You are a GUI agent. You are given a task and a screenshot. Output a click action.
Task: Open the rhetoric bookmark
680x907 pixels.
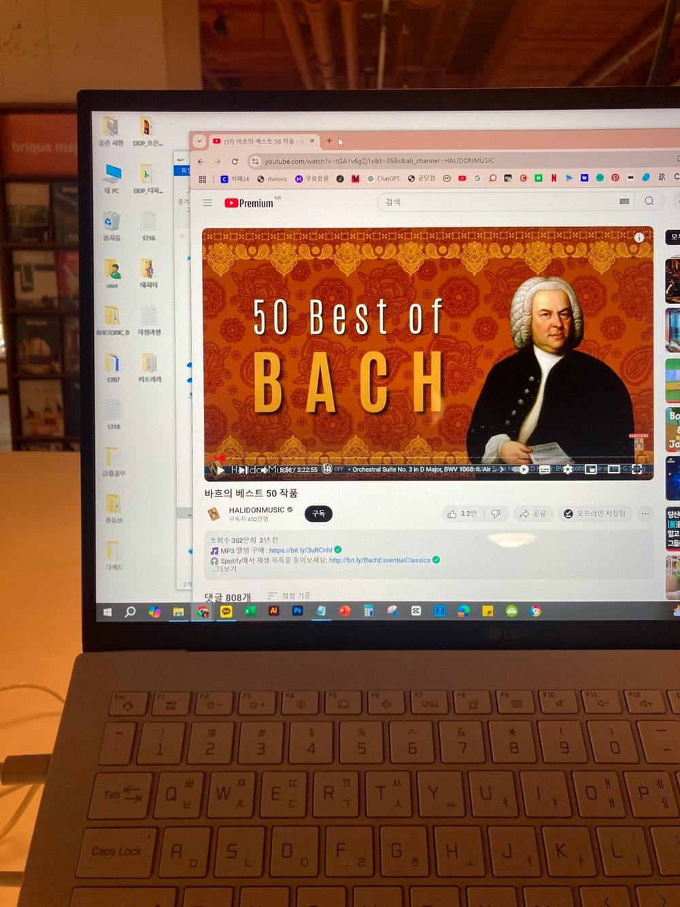(x=272, y=179)
